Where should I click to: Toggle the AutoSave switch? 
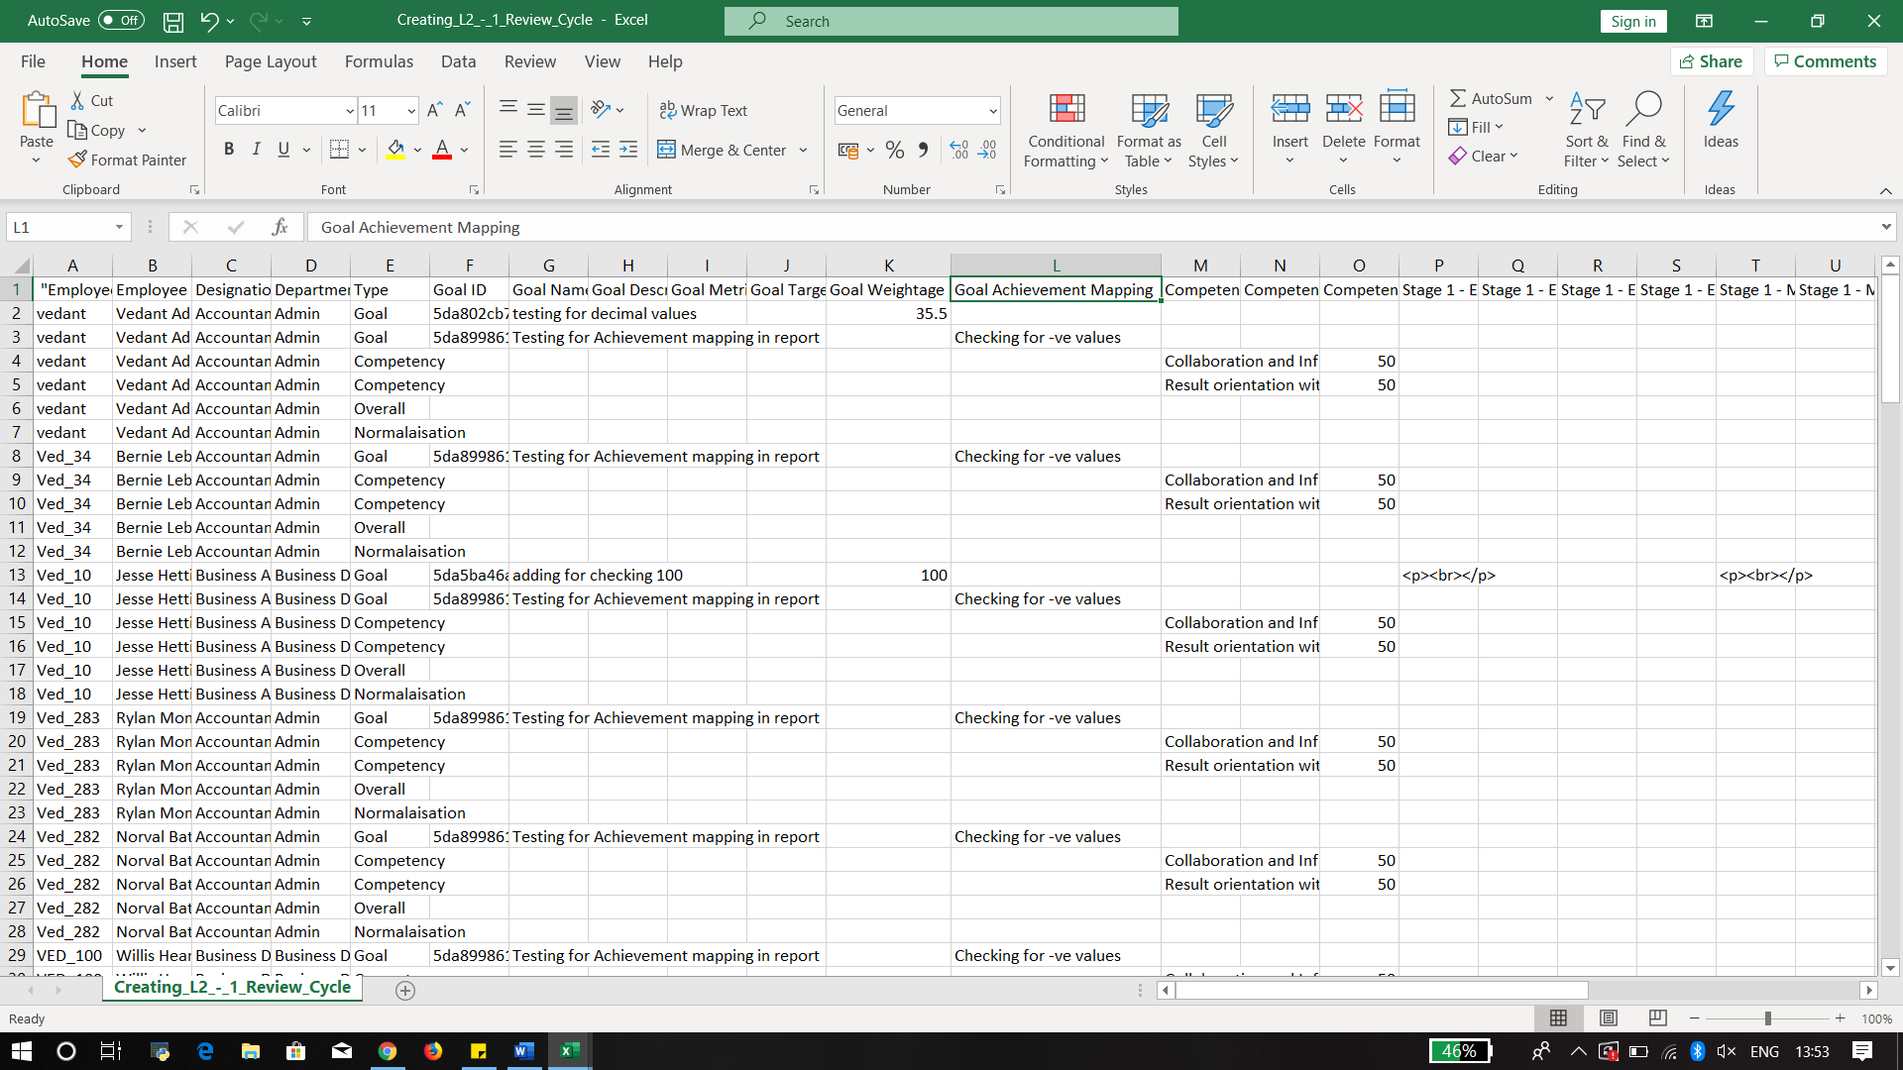[x=121, y=20]
